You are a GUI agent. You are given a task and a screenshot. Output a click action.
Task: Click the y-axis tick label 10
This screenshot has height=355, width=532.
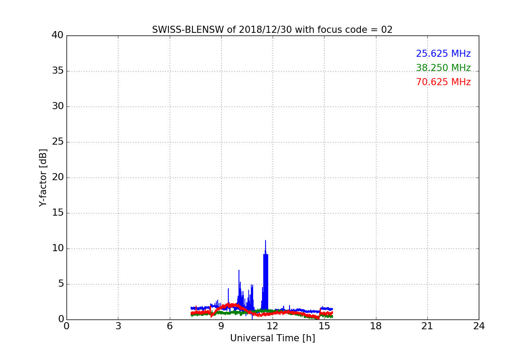58,248
